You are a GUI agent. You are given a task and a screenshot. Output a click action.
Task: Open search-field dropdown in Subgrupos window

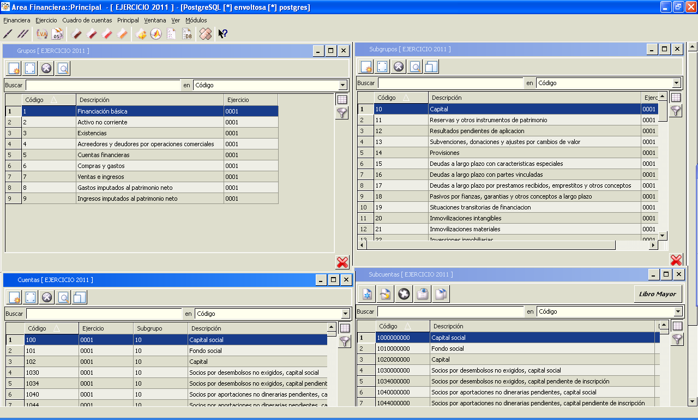coord(676,83)
